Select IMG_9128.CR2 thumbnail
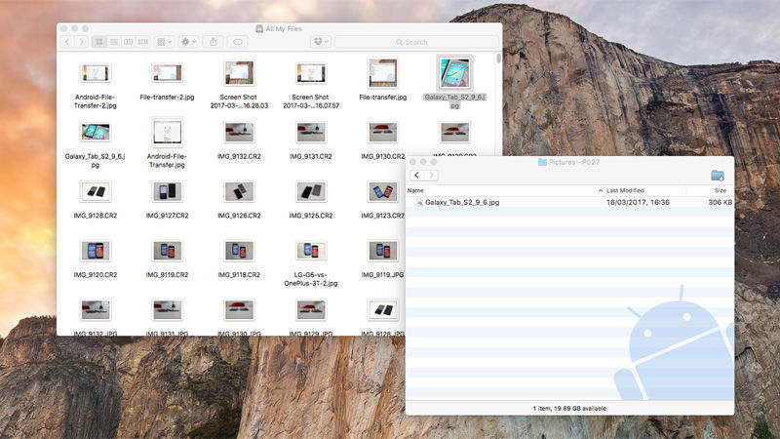This screenshot has height=439, width=780. pyautogui.click(x=95, y=191)
